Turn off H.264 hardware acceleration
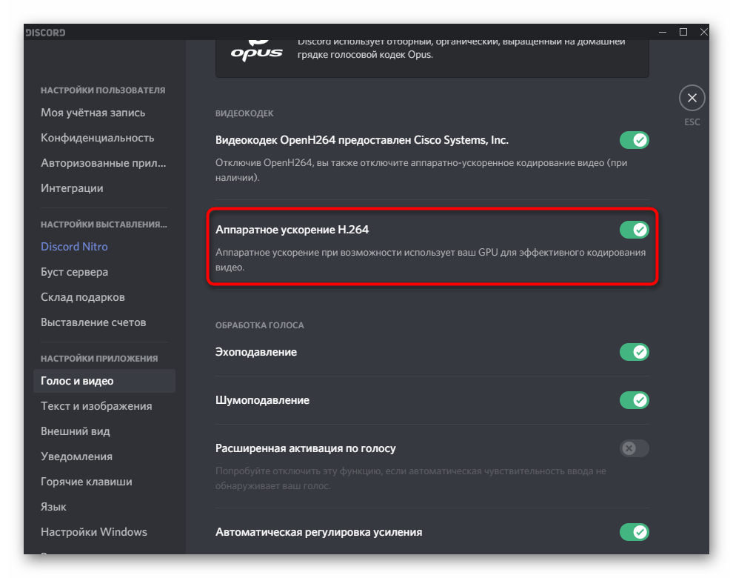This screenshot has height=578, width=733. [x=634, y=230]
